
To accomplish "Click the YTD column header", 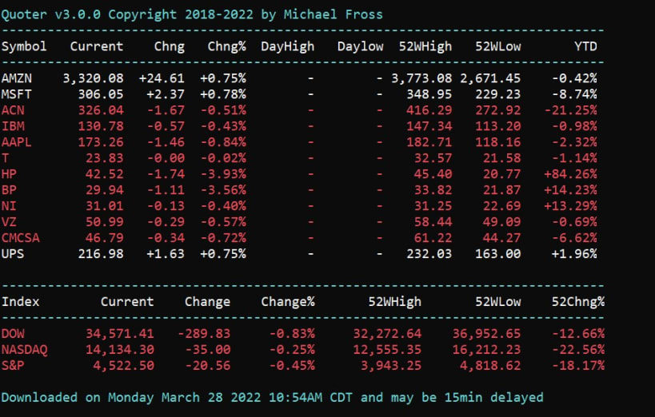I will click(x=585, y=46).
